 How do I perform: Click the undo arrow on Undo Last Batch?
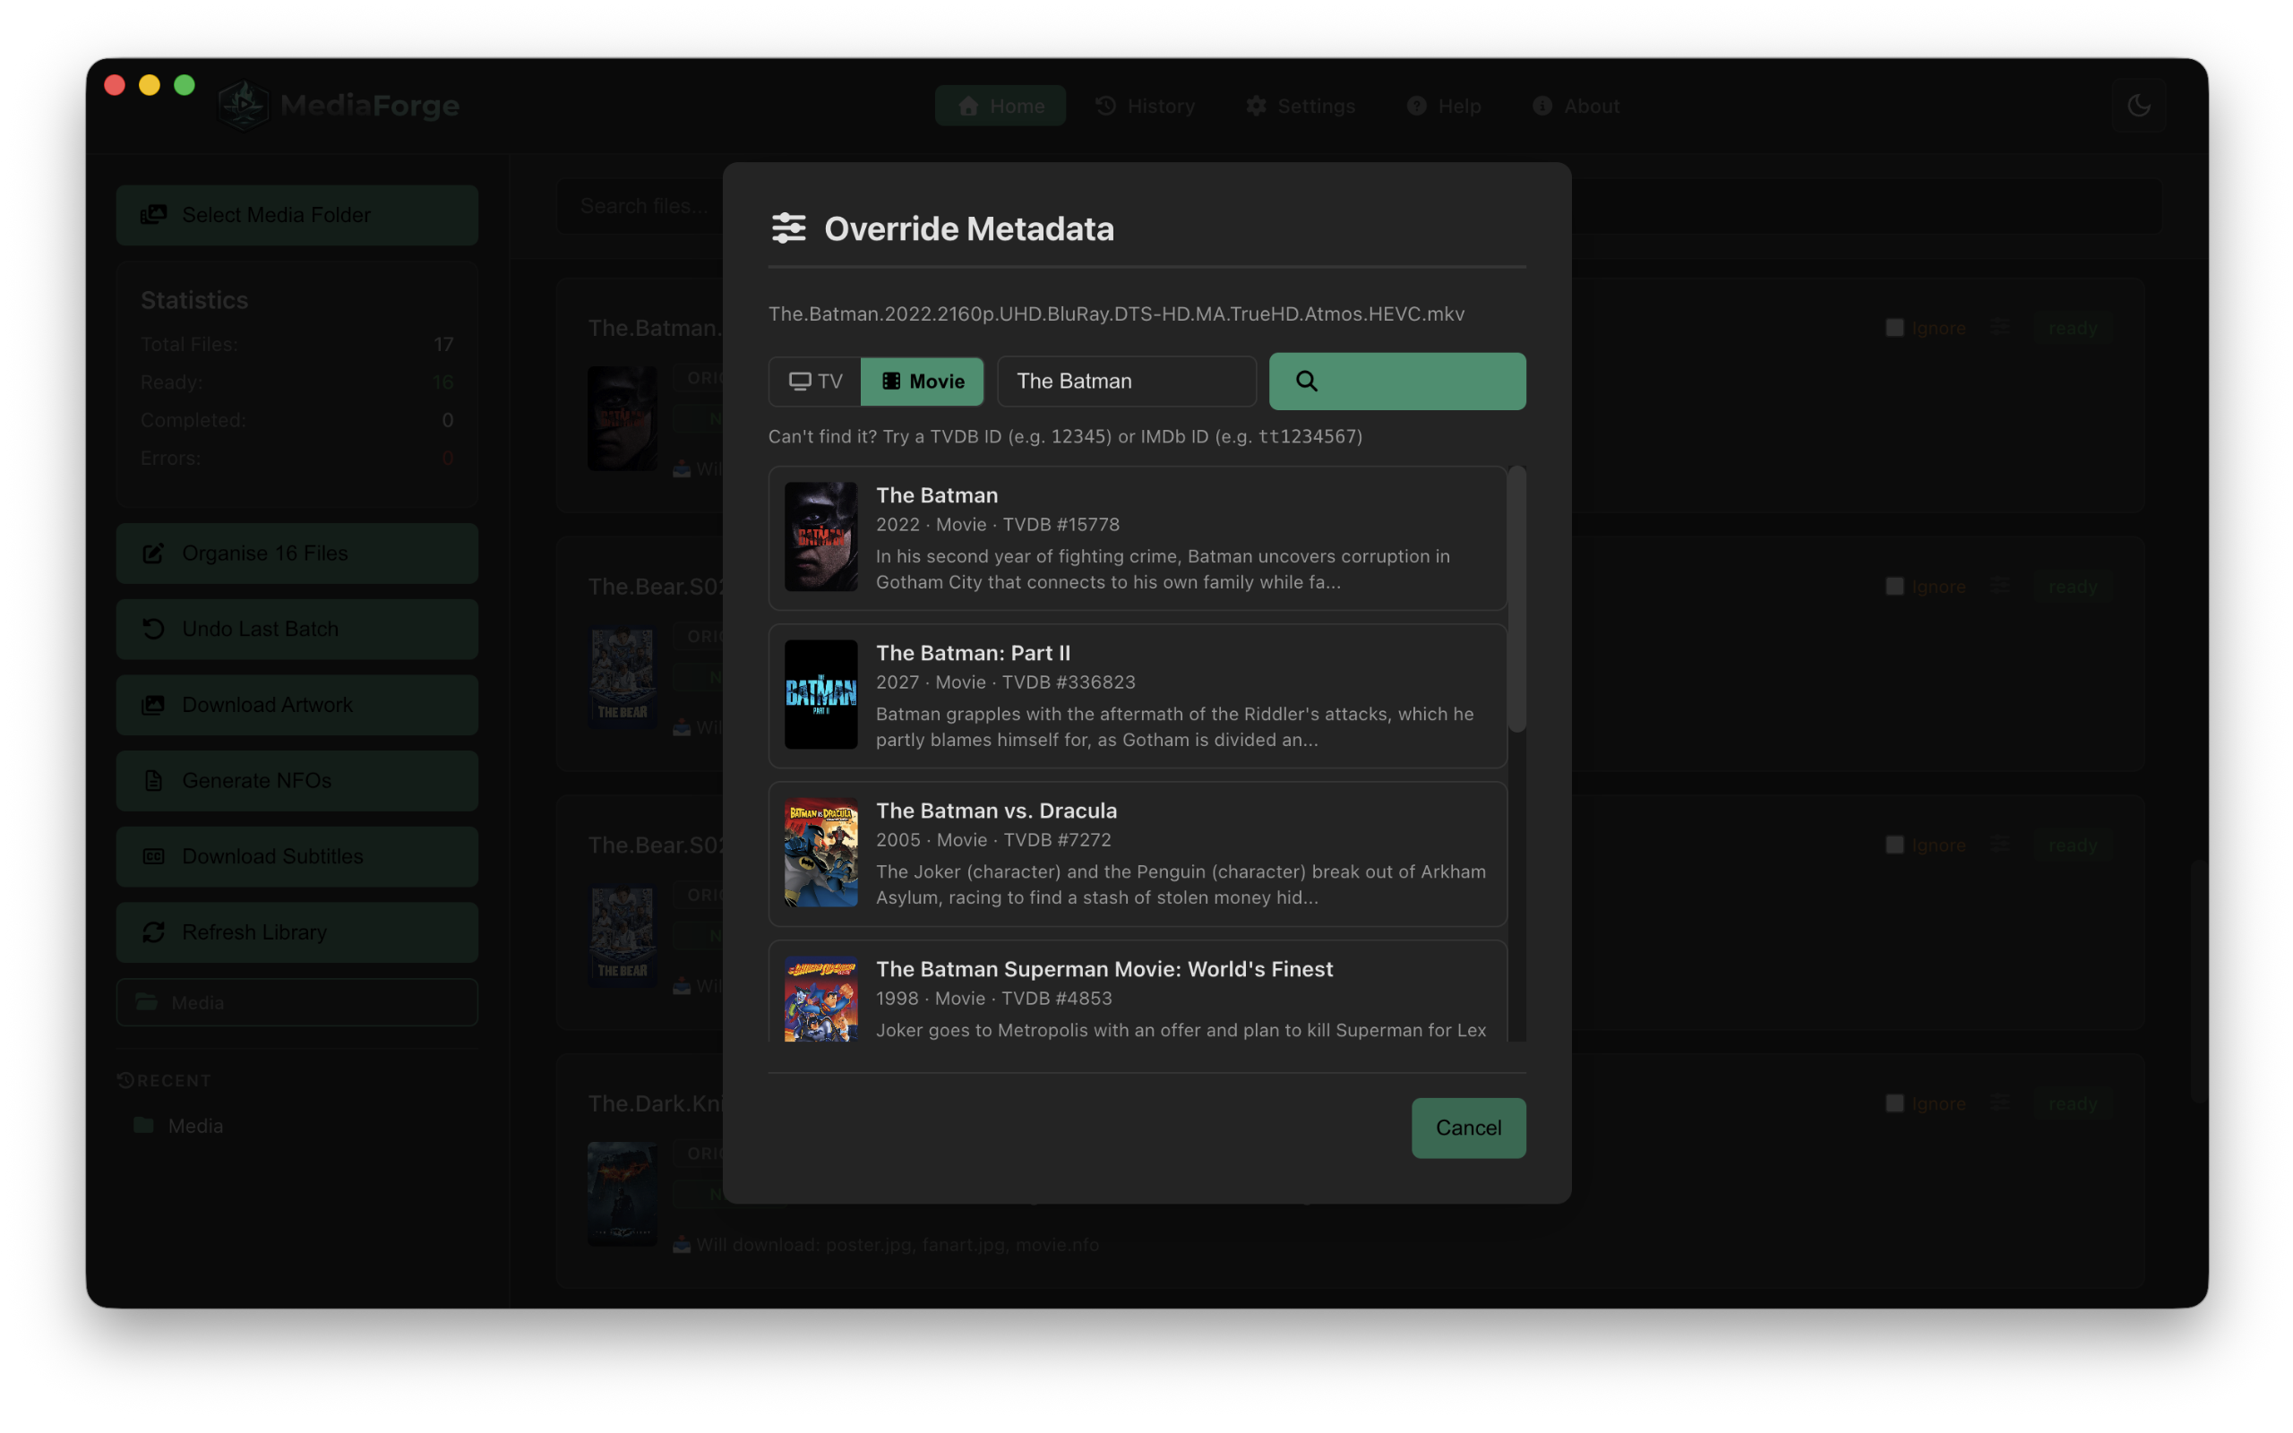tap(154, 629)
